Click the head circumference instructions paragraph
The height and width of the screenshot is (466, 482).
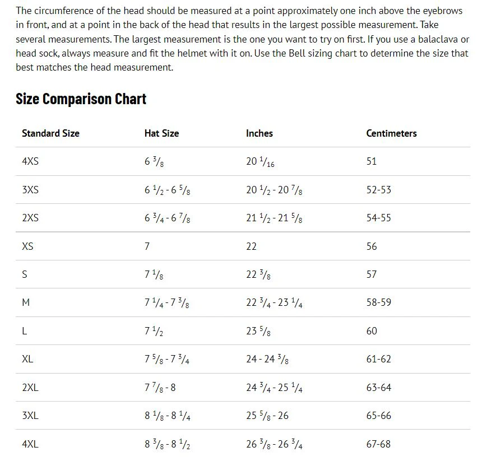[x=242, y=39]
